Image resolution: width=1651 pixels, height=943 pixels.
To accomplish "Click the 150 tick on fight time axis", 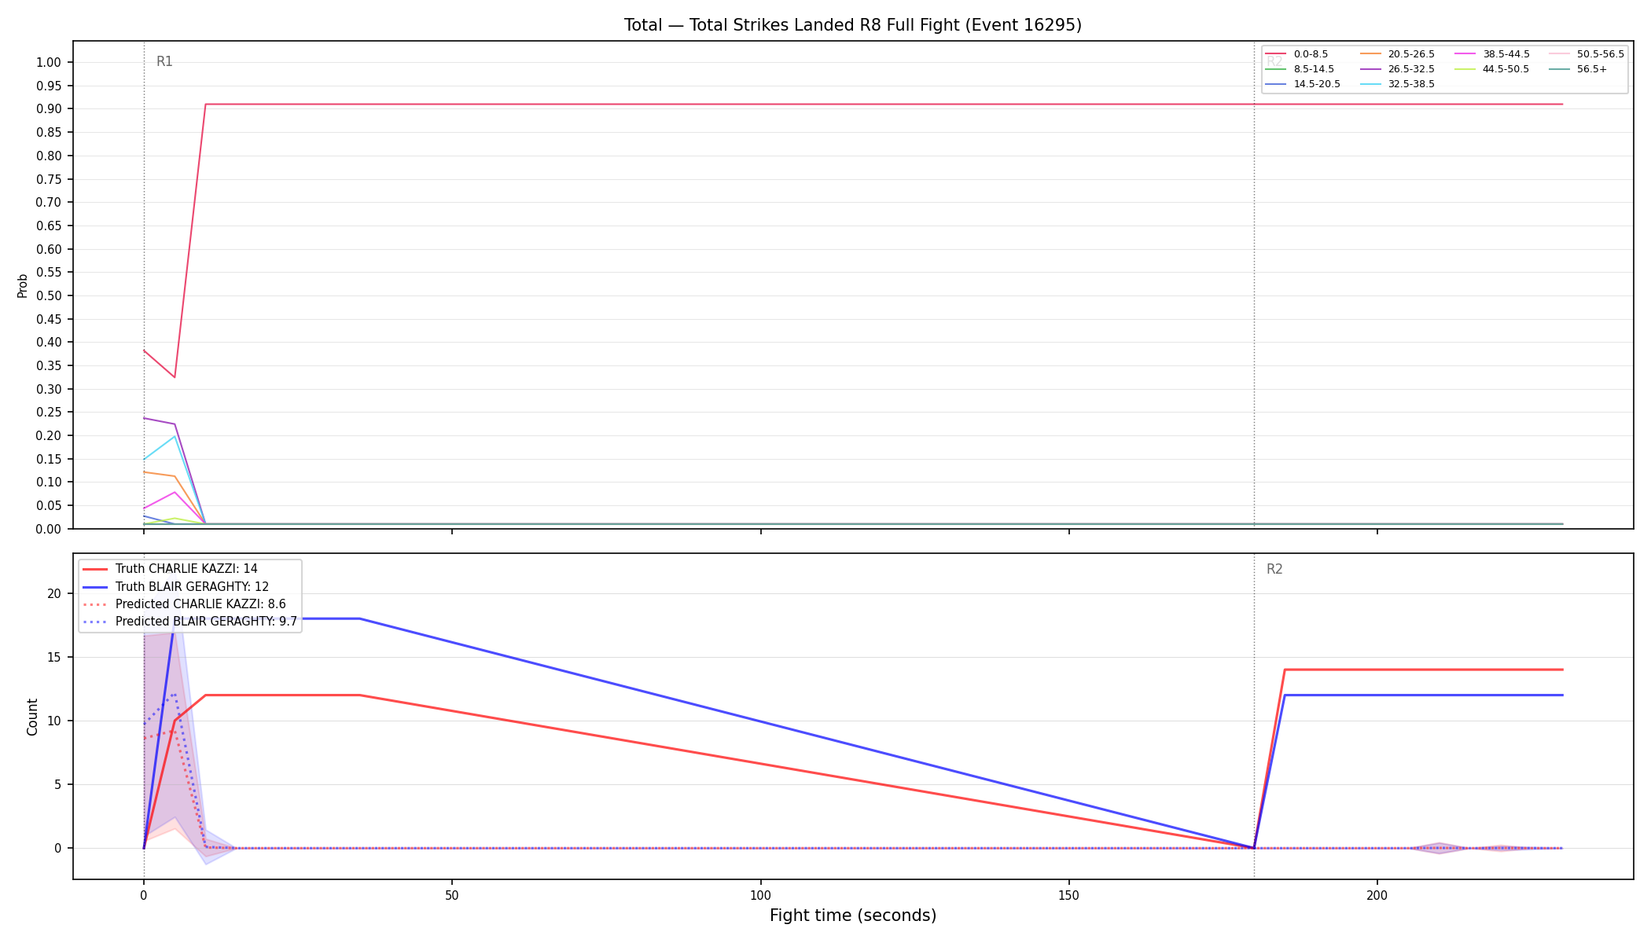I will pyautogui.click(x=1069, y=894).
